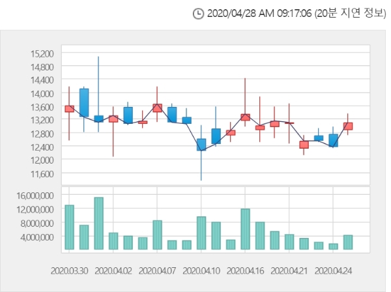Click the volume bar at 2020.04.16
Viewport: 391px width, 292px height.
pyautogui.click(x=246, y=229)
